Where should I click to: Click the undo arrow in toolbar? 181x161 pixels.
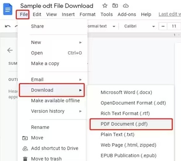pos(8,26)
